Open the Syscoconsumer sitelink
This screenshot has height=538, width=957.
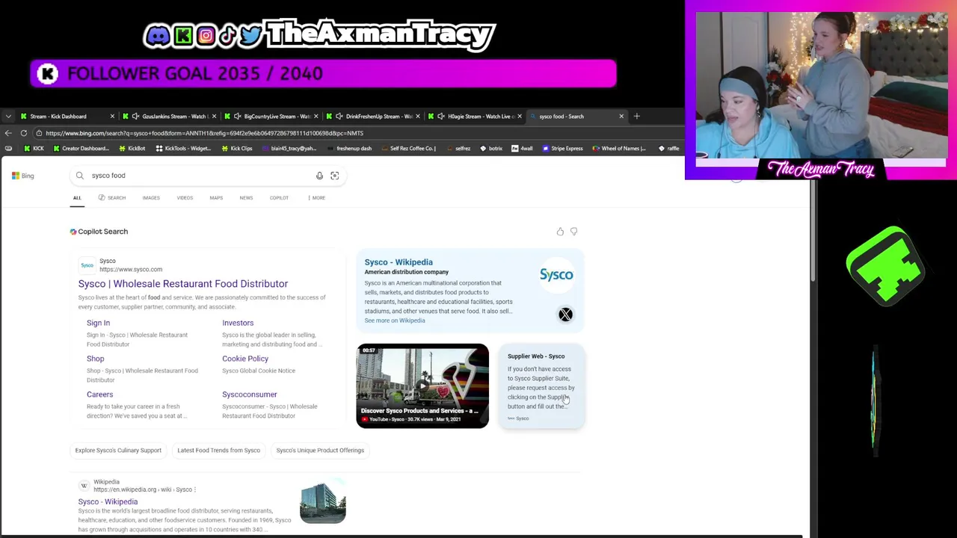pos(250,395)
